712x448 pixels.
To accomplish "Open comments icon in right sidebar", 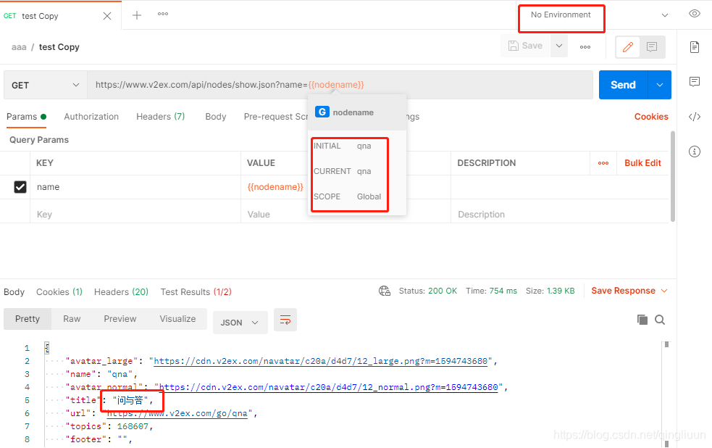I will tap(695, 82).
